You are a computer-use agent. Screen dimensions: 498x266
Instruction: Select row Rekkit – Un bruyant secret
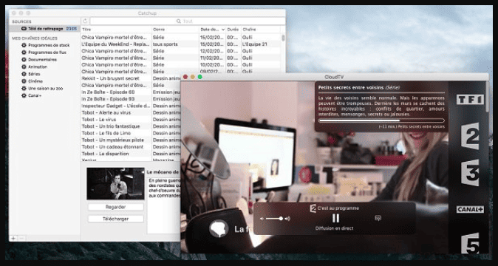131,78
